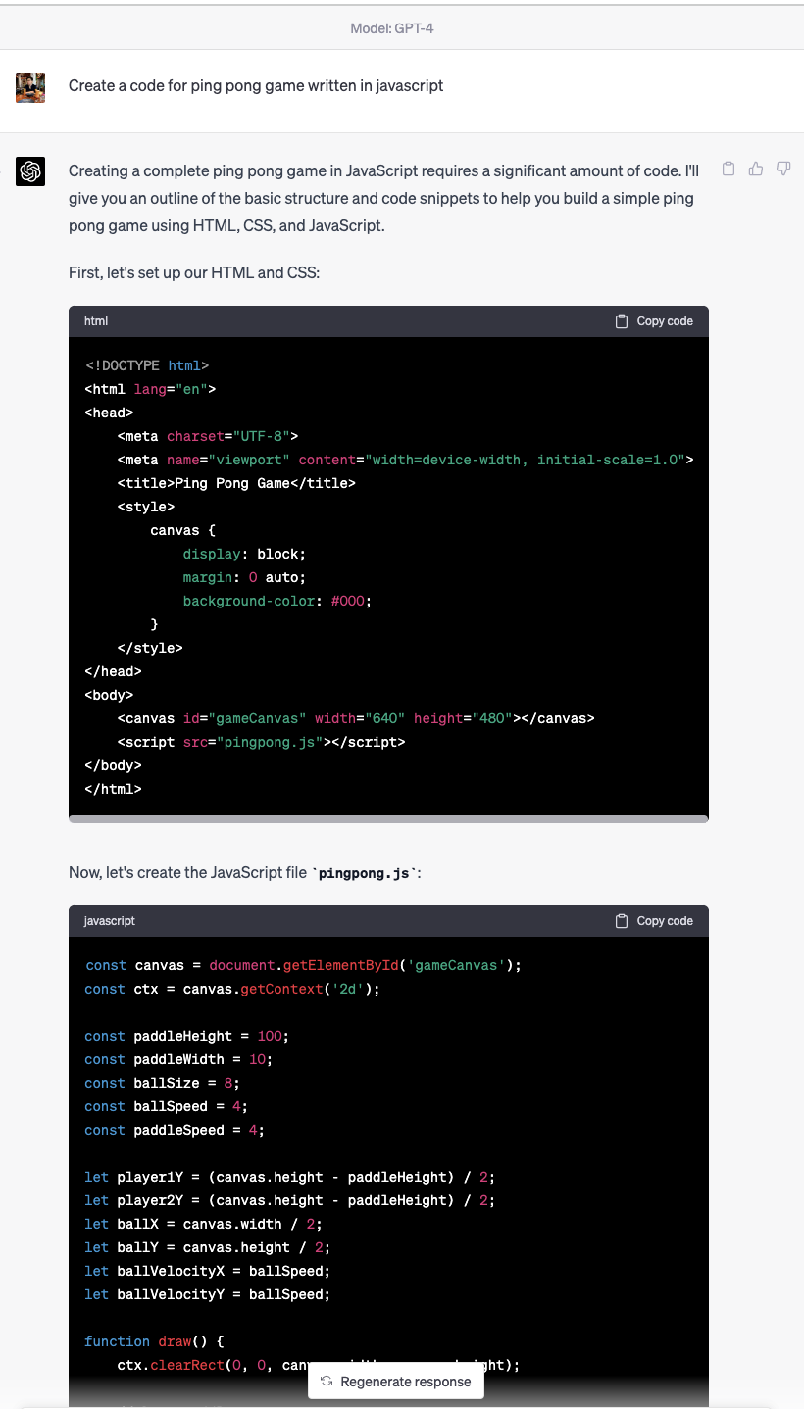Copy code from the html block

pyautogui.click(x=654, y=321)
